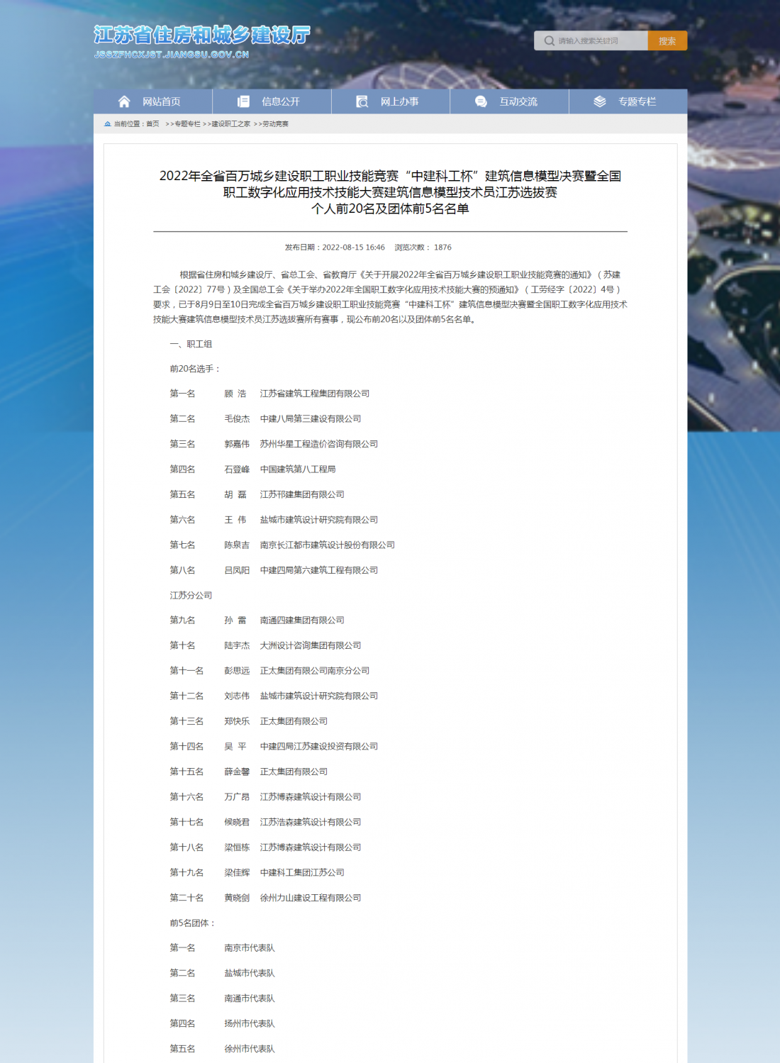Open the 首页 breadcrumb link
The image size is (780, 1063).
click(152, 124)
